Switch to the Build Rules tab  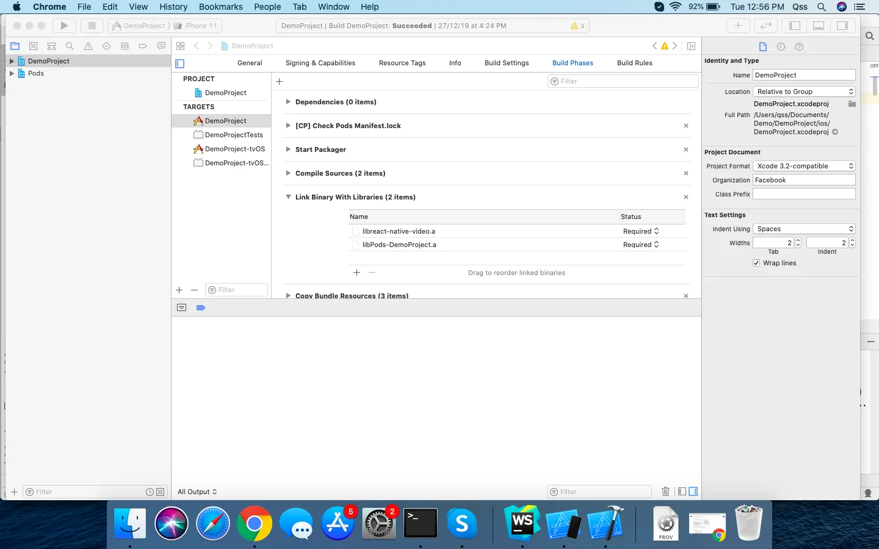[635, 63]
